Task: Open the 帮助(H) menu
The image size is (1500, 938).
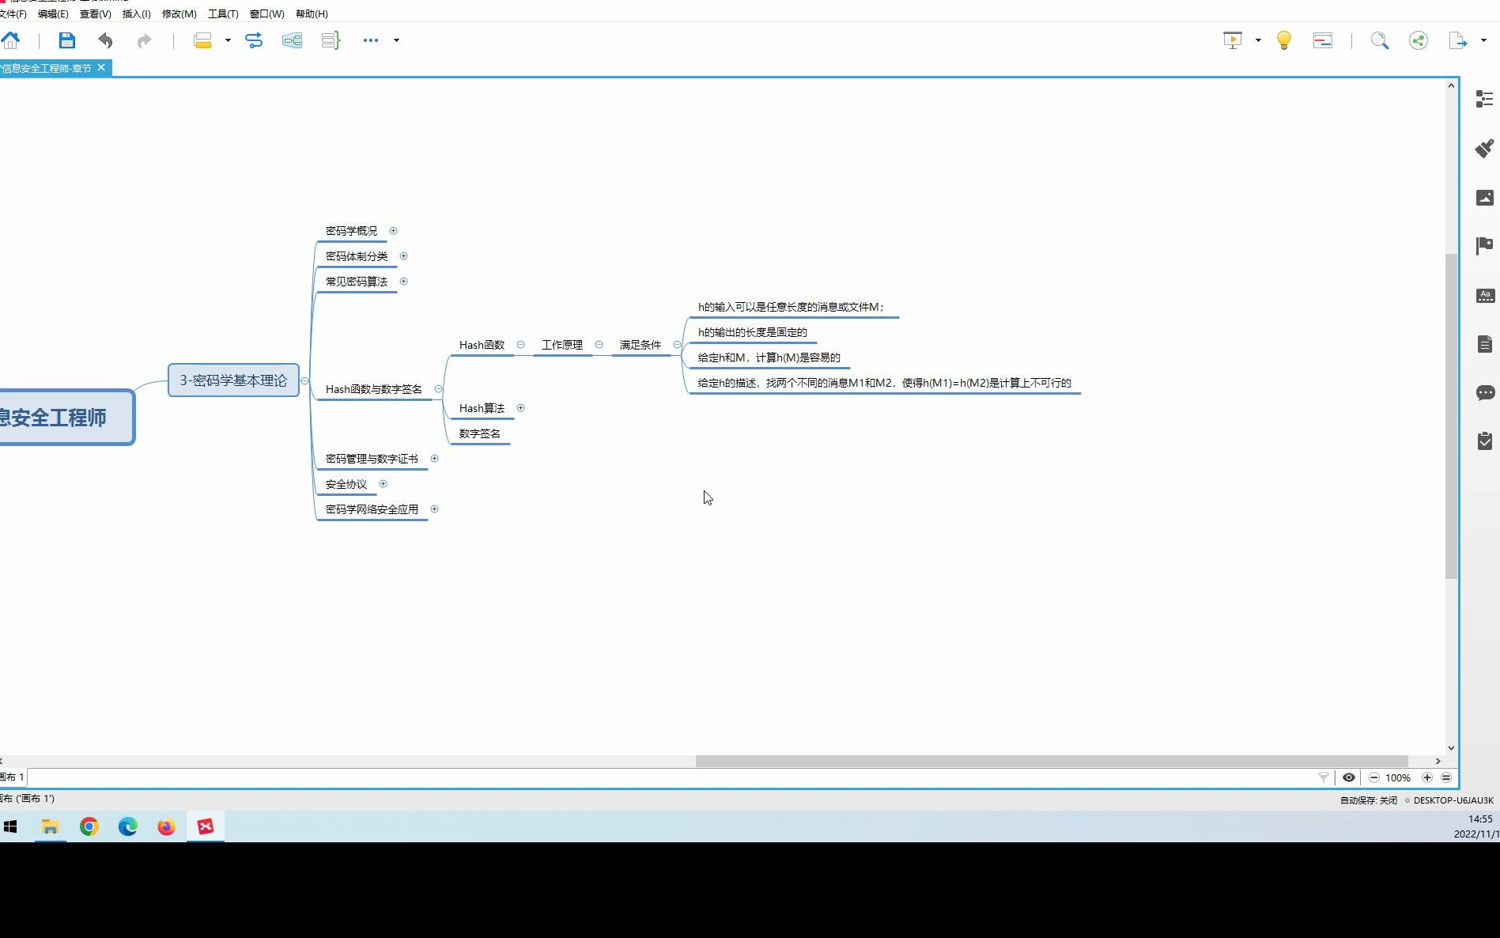Action: (x=312, y=14)
